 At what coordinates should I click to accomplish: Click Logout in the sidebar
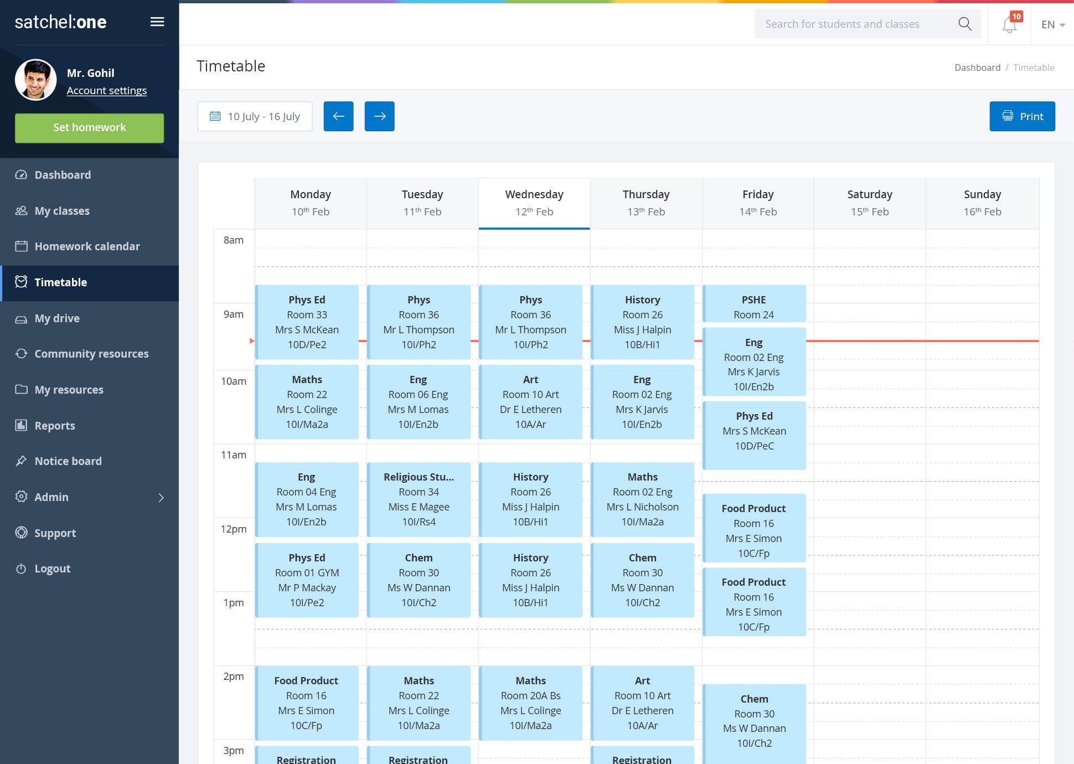coord(90,569)
